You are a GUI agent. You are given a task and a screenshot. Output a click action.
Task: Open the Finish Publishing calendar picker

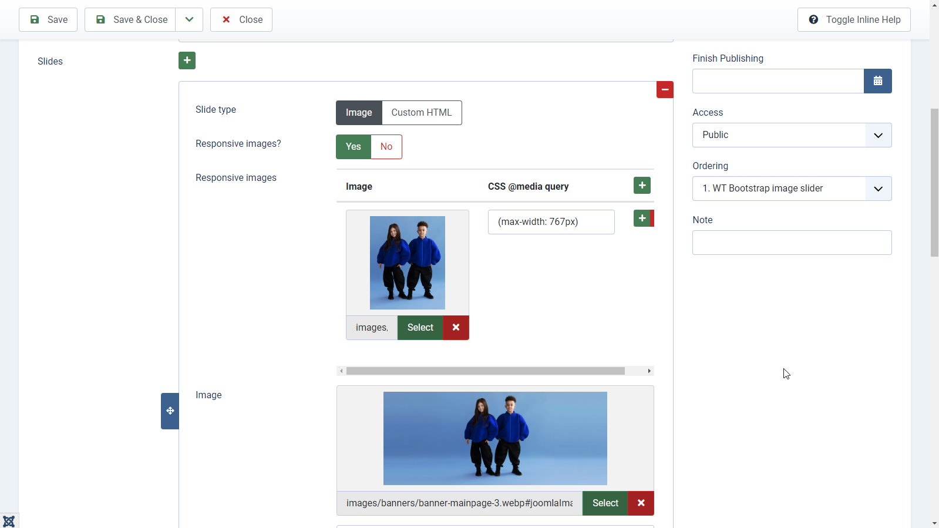coord(878,81)
